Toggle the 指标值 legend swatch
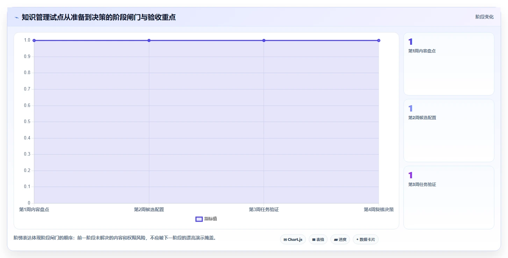This screenshot has width=508, height=258. coord(199,219)
